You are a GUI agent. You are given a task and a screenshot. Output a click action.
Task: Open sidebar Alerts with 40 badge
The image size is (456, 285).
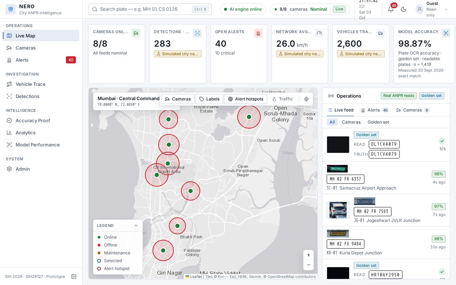pos(41,60)
